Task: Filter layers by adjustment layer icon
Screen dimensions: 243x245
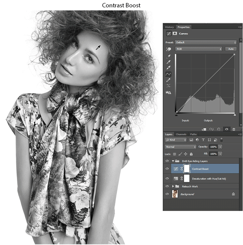Action: [x=197, y=140]
